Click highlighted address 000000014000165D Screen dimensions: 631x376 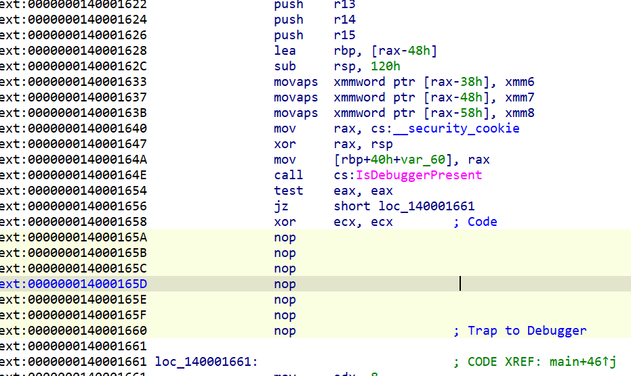73,284
